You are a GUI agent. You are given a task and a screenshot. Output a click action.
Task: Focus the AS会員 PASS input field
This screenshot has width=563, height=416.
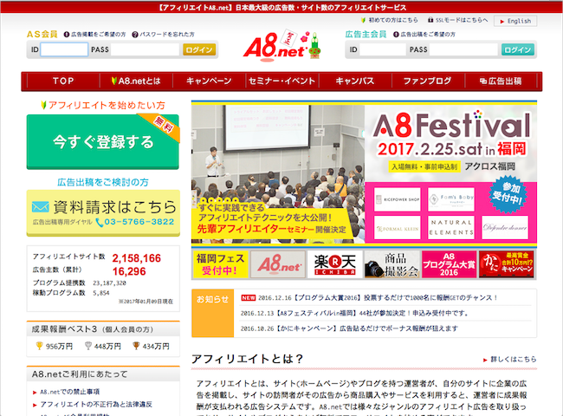tap(145, 49)
